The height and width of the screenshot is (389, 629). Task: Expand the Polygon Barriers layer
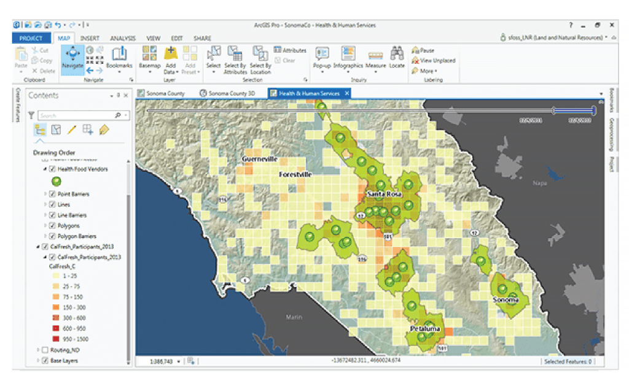tap(45, 236)
